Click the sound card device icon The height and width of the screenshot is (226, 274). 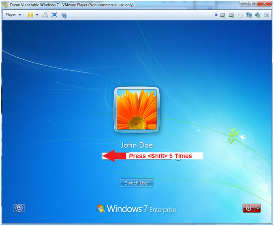click(x=258, y=15)
